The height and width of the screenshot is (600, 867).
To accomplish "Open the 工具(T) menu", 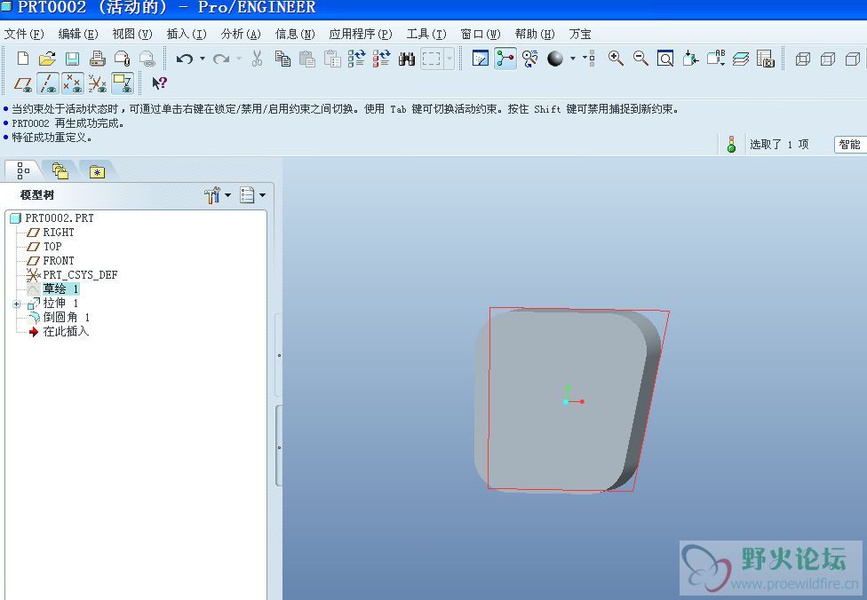I will tap(426, 35).
